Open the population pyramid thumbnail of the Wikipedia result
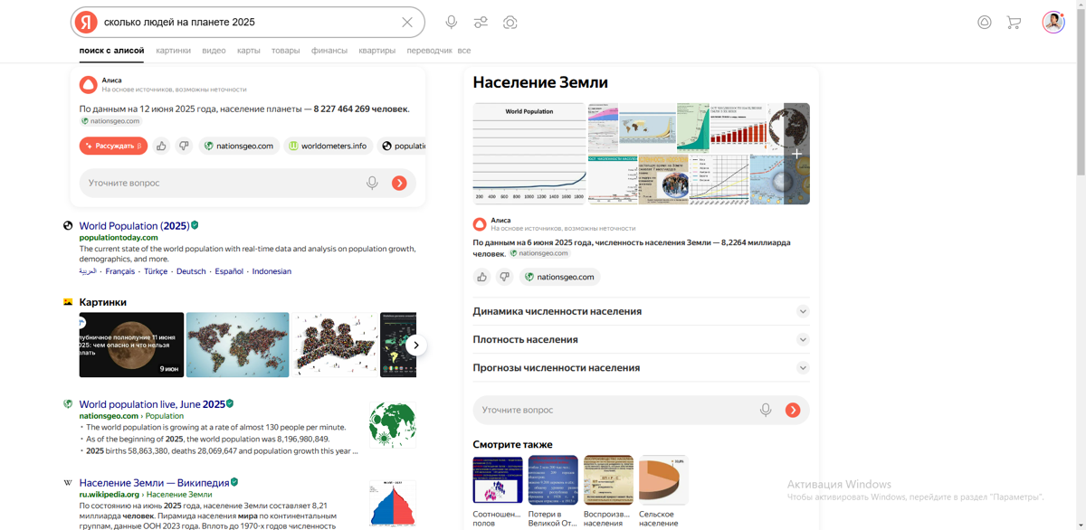Image resolution: width=1086 pixels, height=530 pixels. point(393,503)
